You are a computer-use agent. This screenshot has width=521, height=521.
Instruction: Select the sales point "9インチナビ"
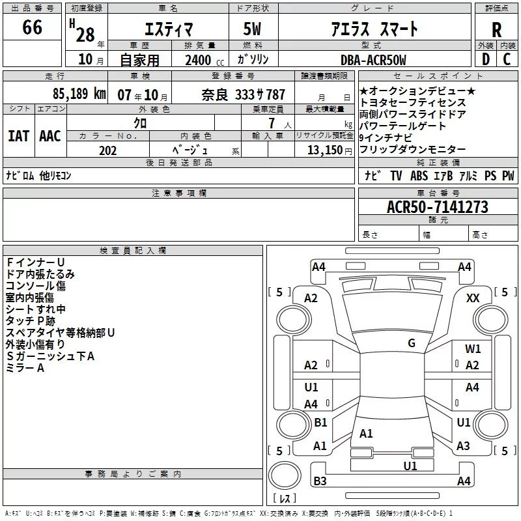coord(386,137)
